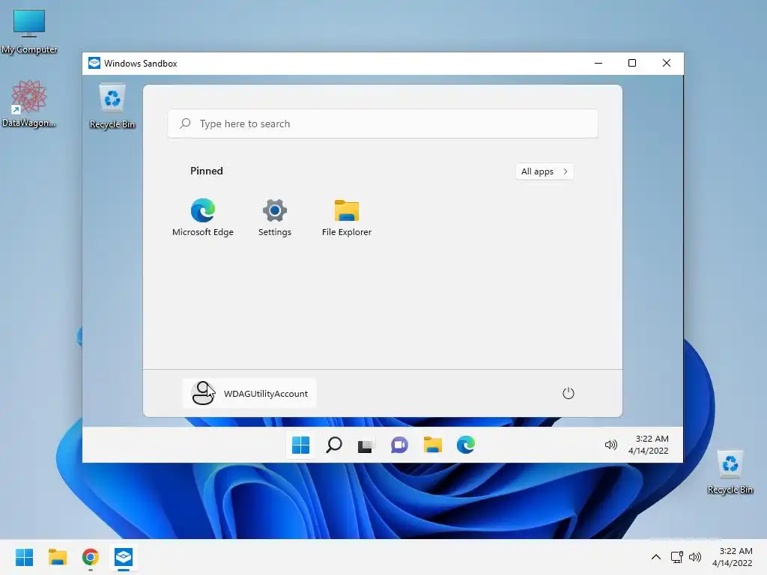
Task: Open Chat on the sandbox taskbar
Action: pyautogui.click(x=399, y=445)
